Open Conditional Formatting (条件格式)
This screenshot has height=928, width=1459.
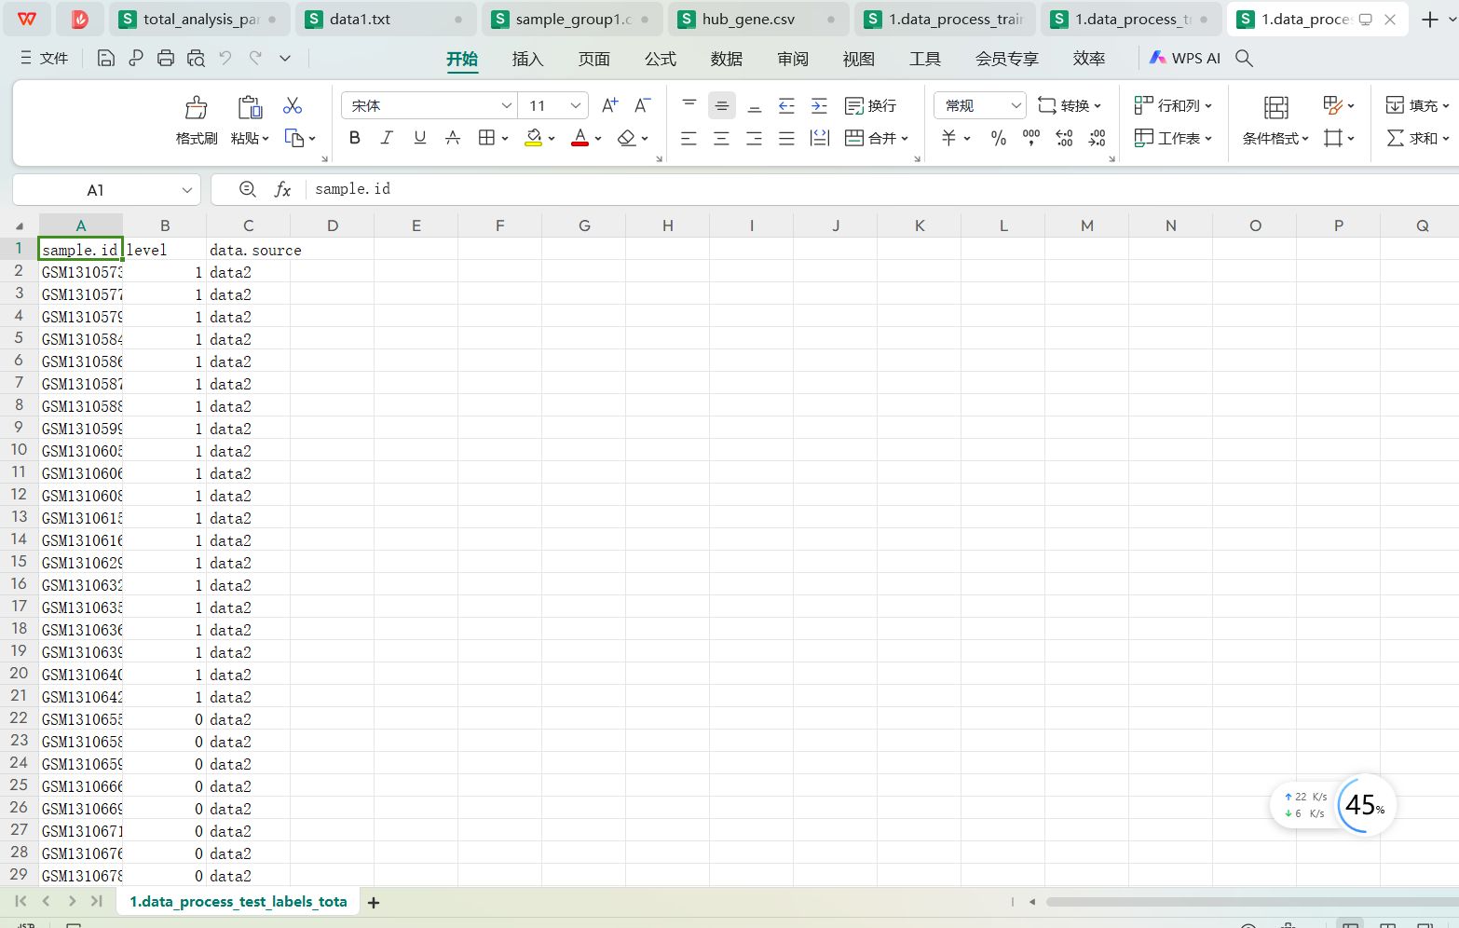click(x=1275, y=120)
